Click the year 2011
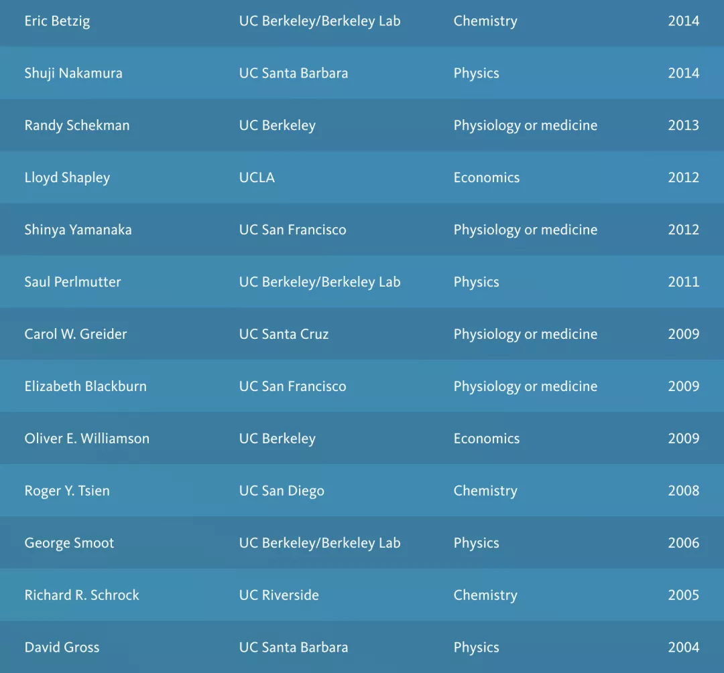The image size is (724, 673). tap(683, 282)
